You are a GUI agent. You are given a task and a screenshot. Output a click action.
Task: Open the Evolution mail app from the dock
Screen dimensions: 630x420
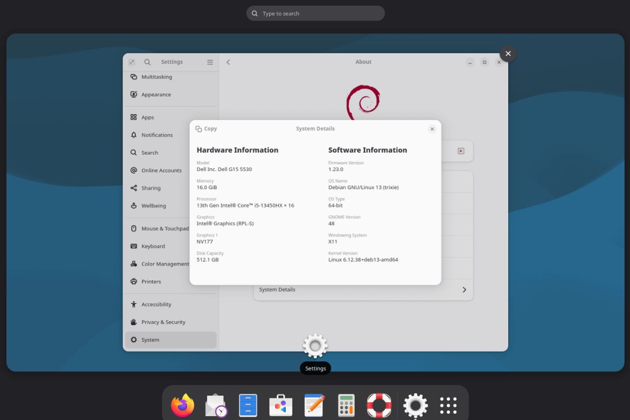[x=215, y=406]
